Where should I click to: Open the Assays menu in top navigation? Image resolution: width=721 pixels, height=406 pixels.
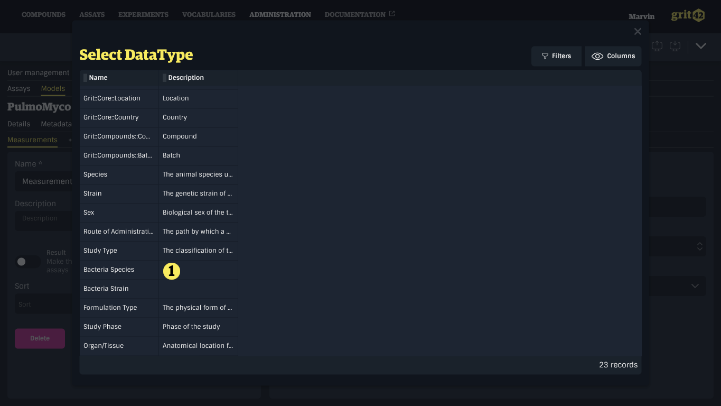(x=92, y=14)
